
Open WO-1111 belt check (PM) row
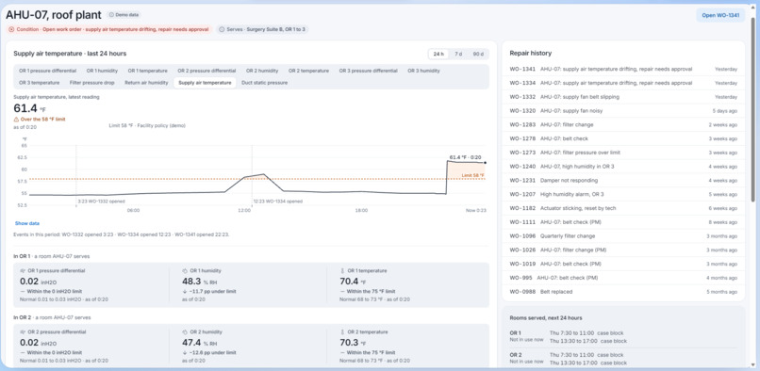[x=623, y=222]
